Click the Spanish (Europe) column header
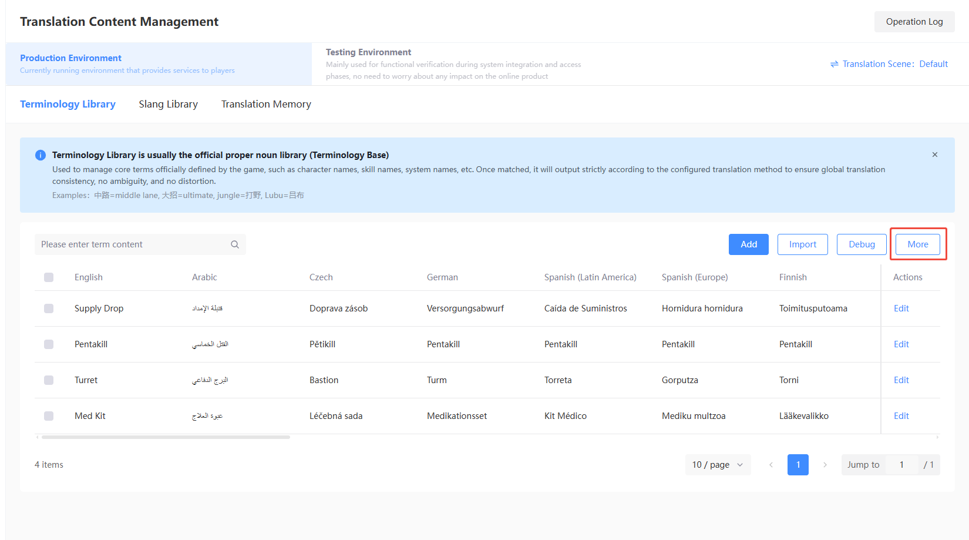Screen dimensions: 969x540 click(x=695, y=277)
